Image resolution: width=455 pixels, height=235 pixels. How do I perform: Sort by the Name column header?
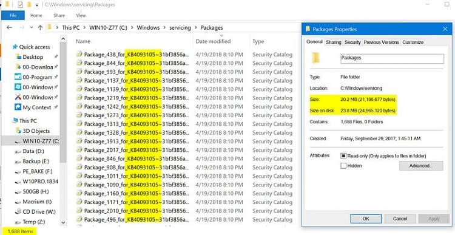[83, 41]
